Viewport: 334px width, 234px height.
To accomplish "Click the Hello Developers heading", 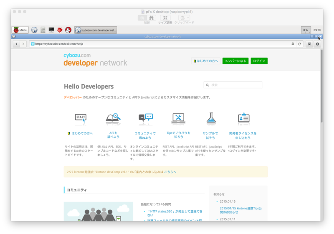I will click(x=89, y=86).
